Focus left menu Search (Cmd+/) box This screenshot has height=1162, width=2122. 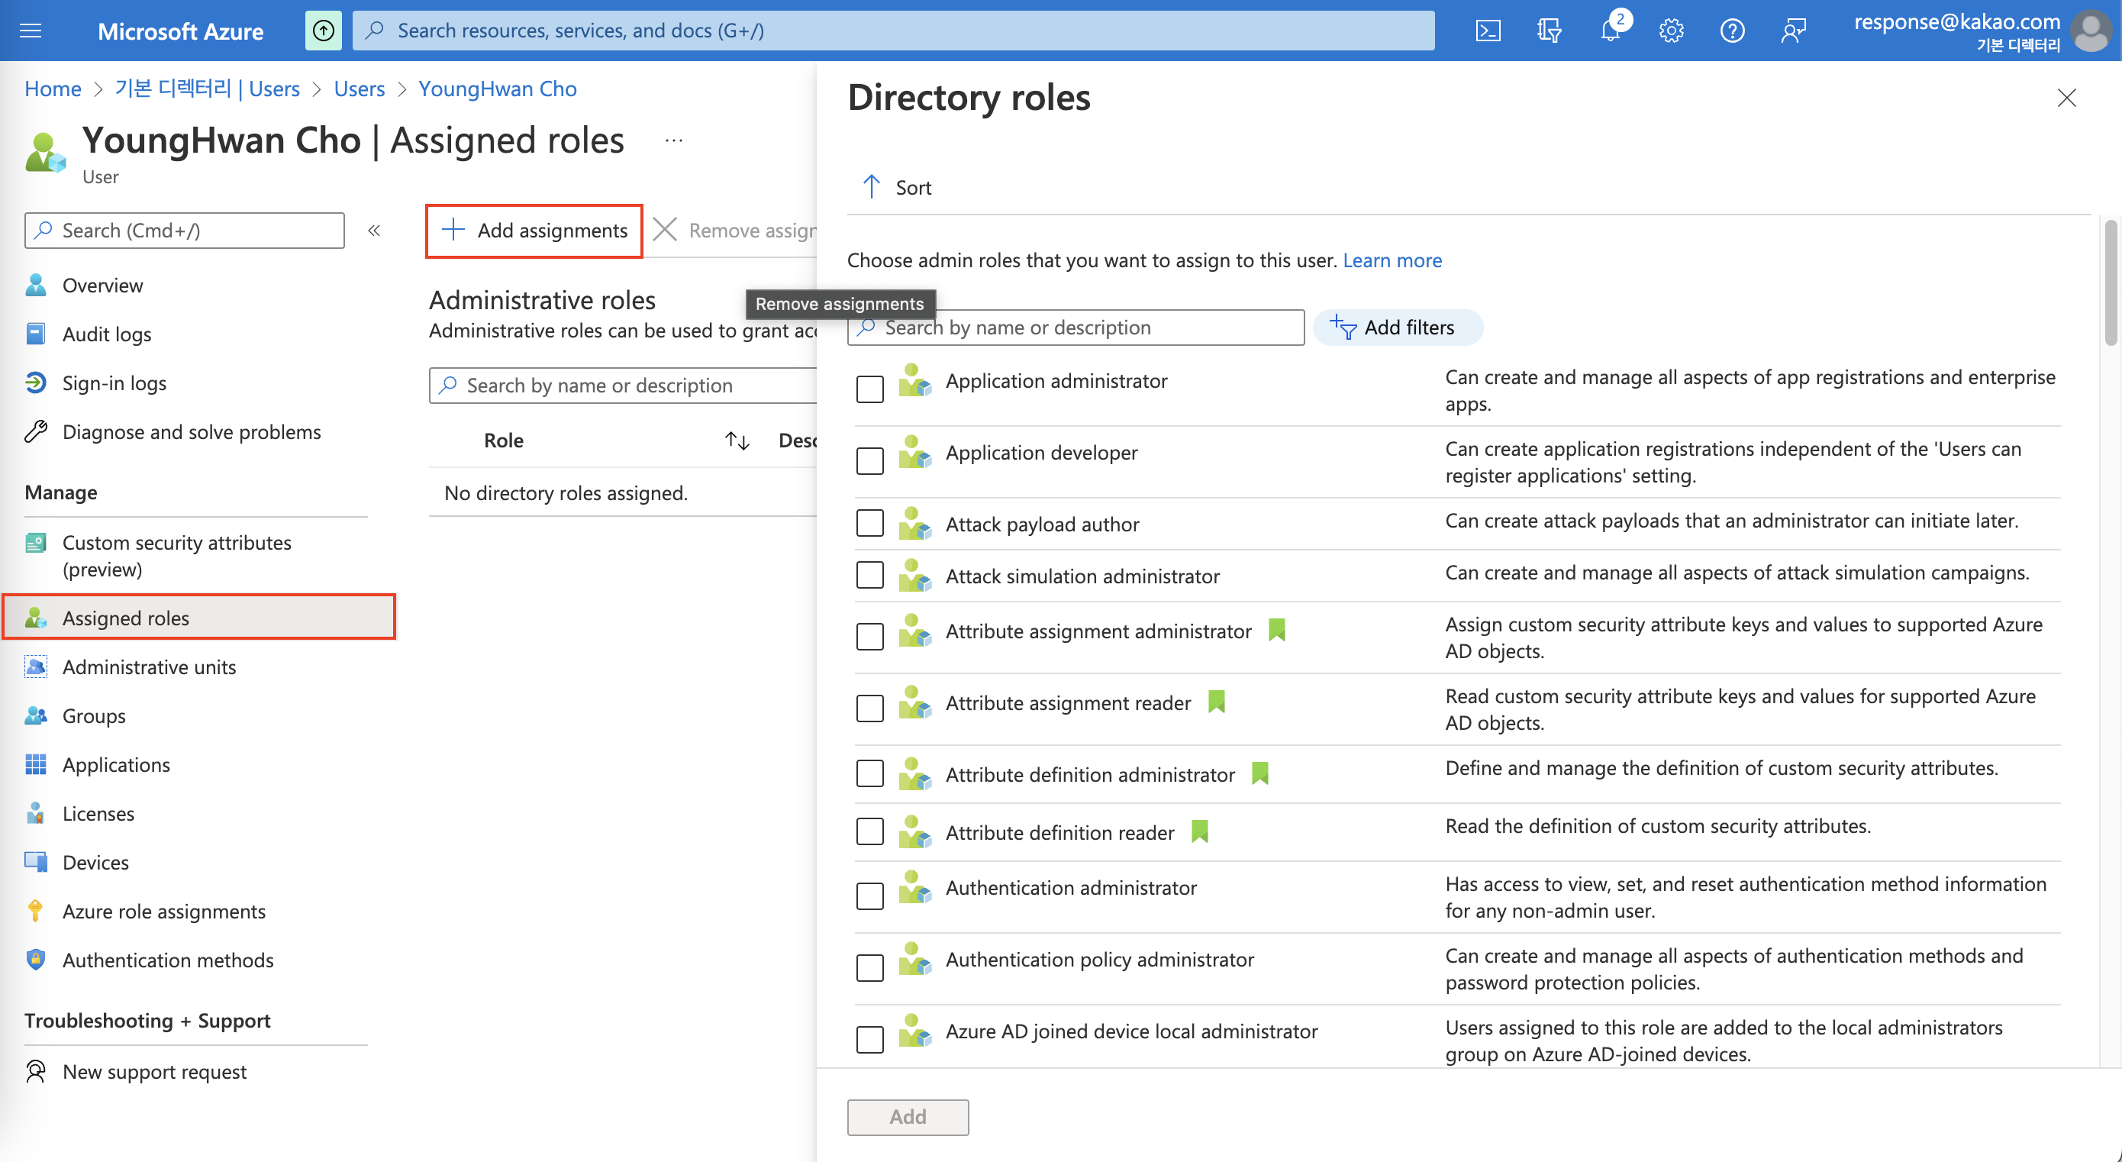click(185, 230)
